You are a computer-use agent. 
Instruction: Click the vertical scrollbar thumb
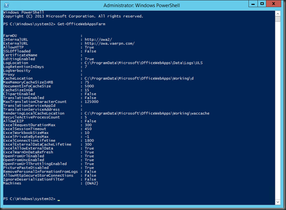[278, 19]
